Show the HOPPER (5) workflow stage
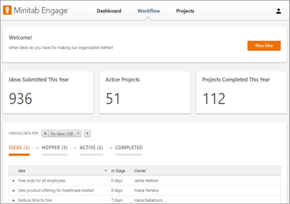This screenshot has width=290, height=204. click(55, 147)
